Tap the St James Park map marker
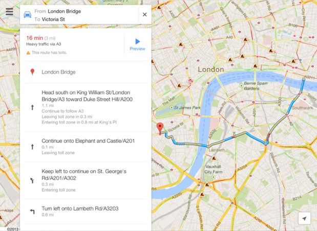This screenshot has width=317, height=231. coord(172,108)
